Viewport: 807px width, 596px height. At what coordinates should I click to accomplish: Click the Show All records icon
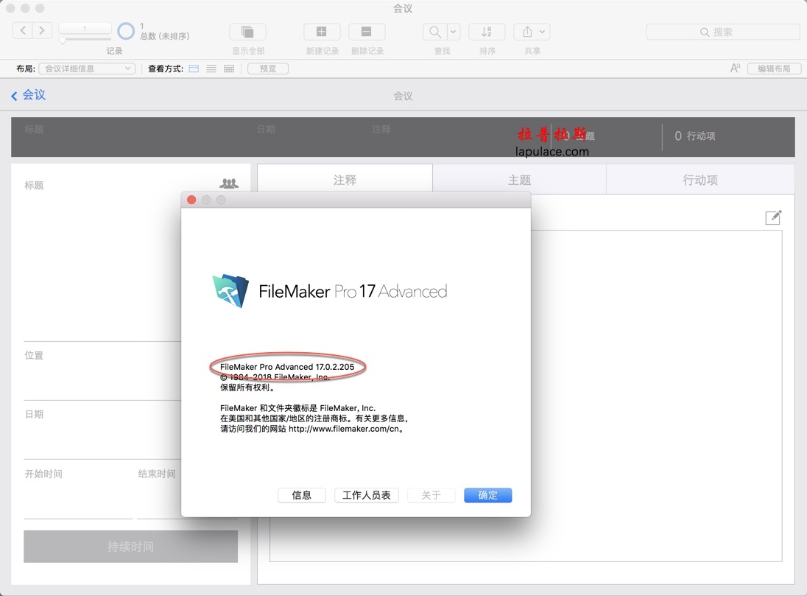tap(247, 32)
